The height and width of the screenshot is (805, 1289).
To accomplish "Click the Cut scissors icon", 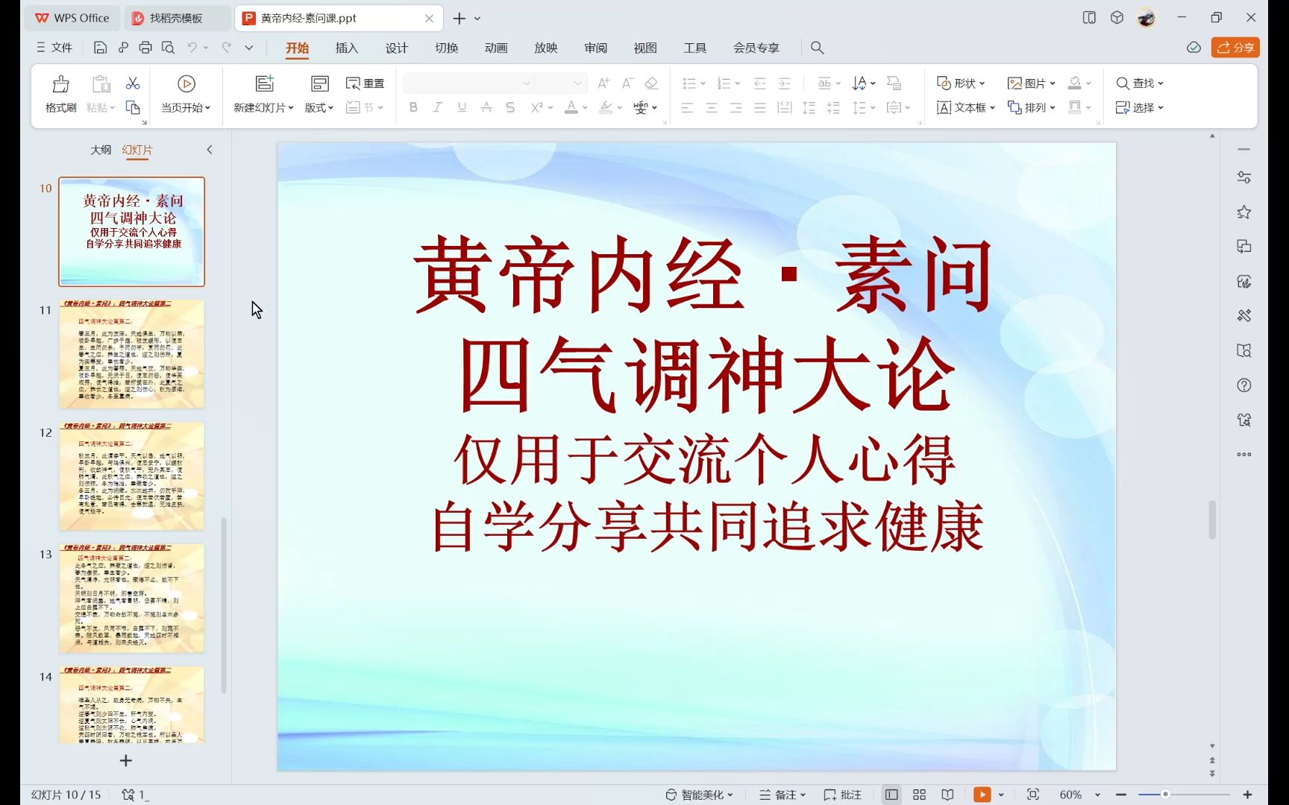I will click(x=133, y=83).
